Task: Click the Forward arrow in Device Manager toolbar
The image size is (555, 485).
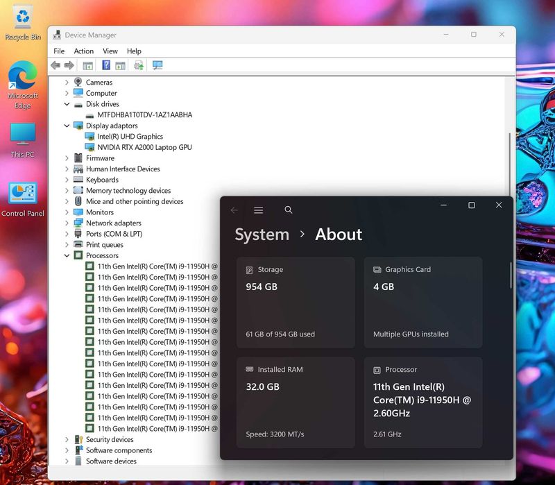Action: (x=69, y=65)
